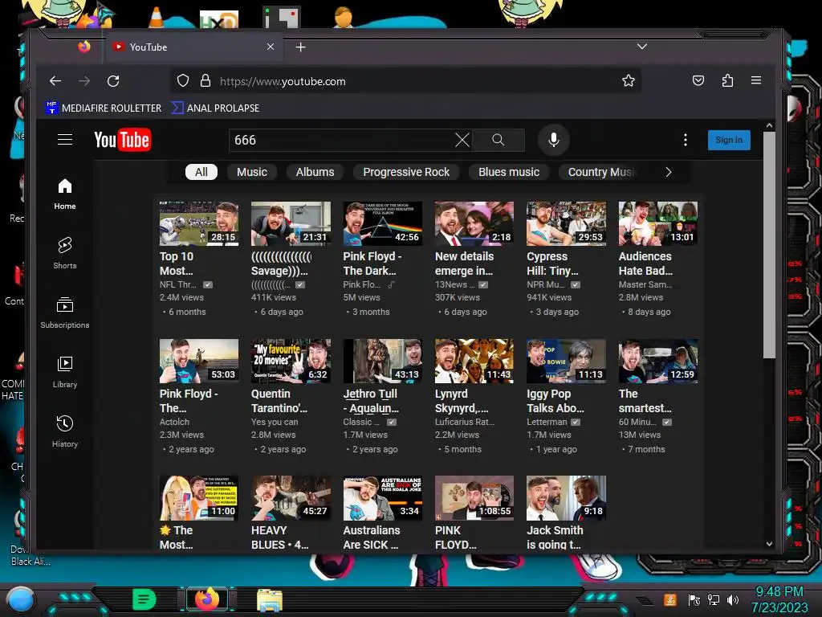The height and width of the screenshot is (617, 822).
Task: Open the Firefox application menu
Action: 756,80
